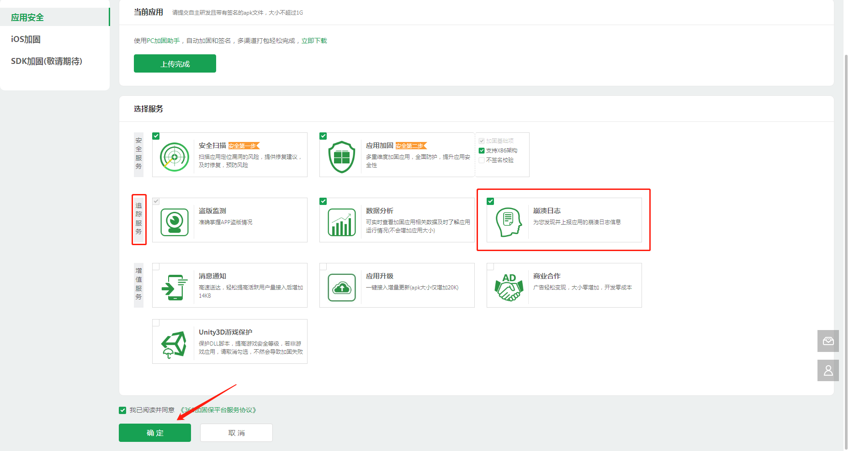Click the Unity3D游戏保护 cube icon
The image size is (849, 451).
coord(174,344)
